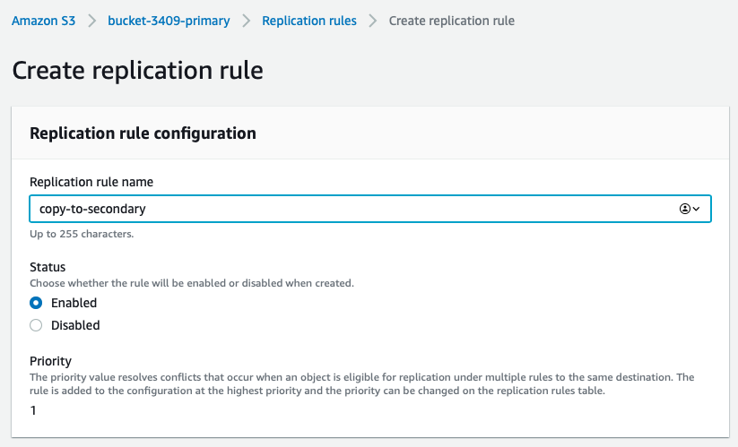Choose the Enabled label text
The height and width of the screenshot is (447, 738).
74,303
